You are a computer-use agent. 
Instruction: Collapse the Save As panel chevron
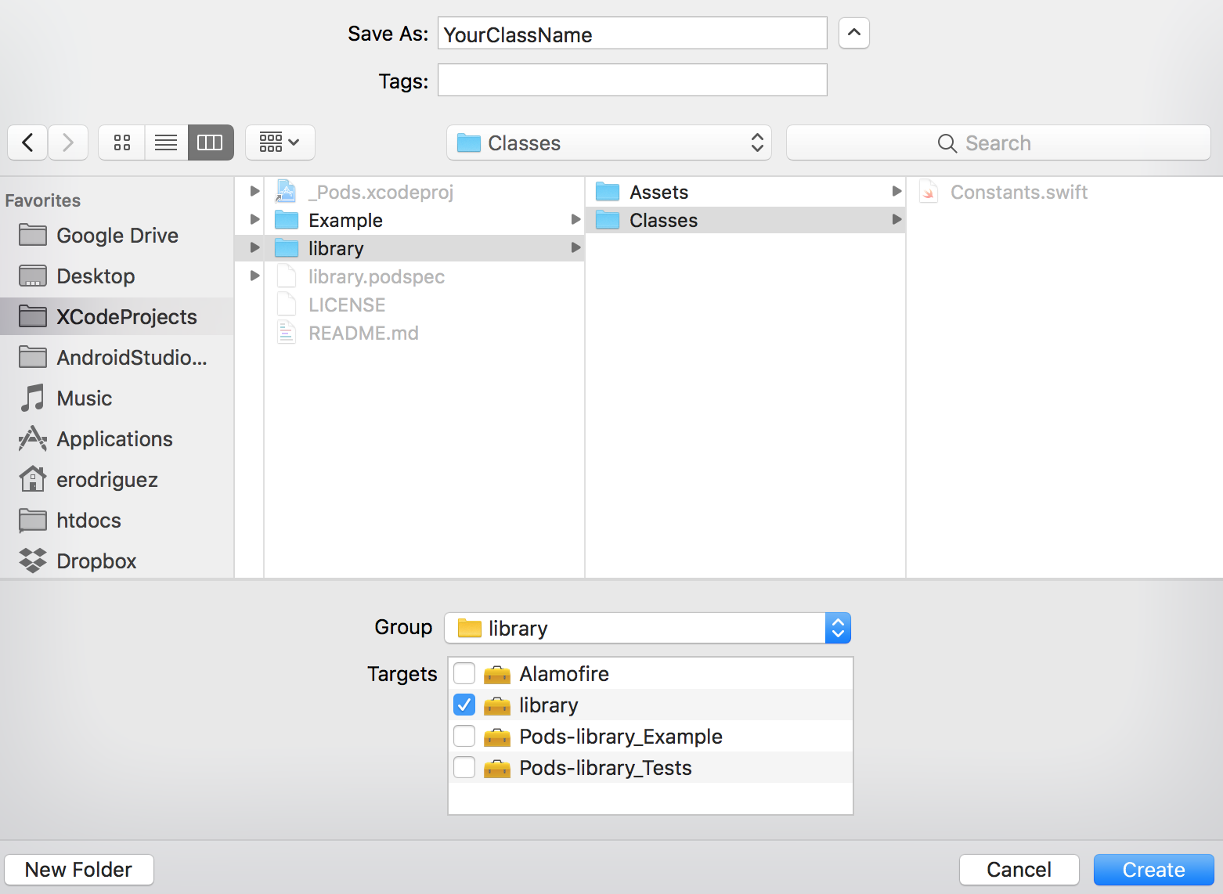(853, 33)
